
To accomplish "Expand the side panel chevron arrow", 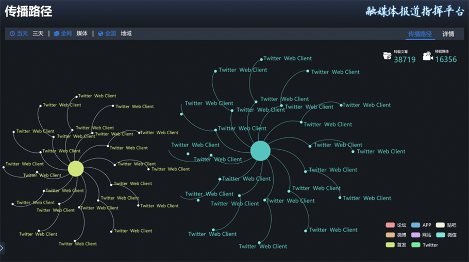I will point(2,248).
